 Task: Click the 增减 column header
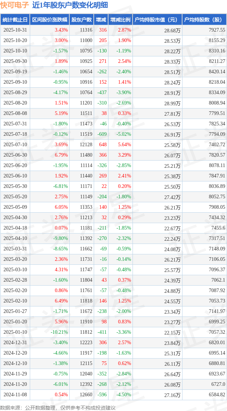(x=102, y=20)
